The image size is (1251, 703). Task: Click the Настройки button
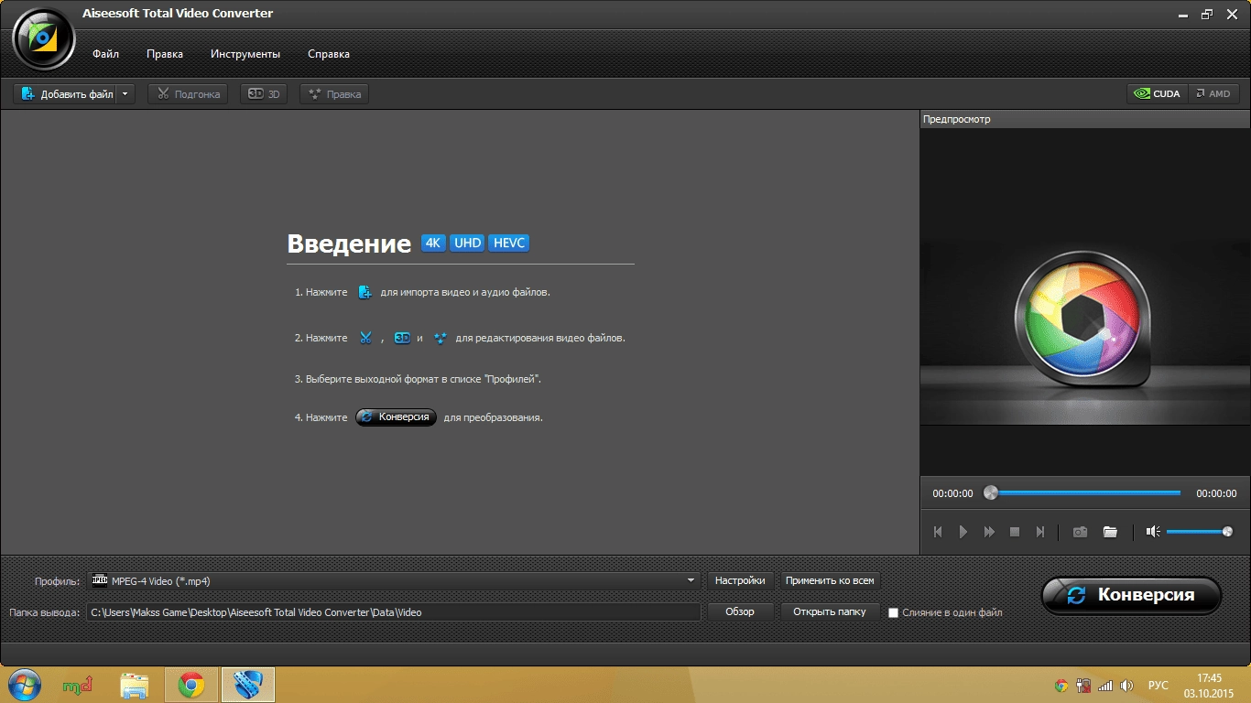[x=740, y=580]
